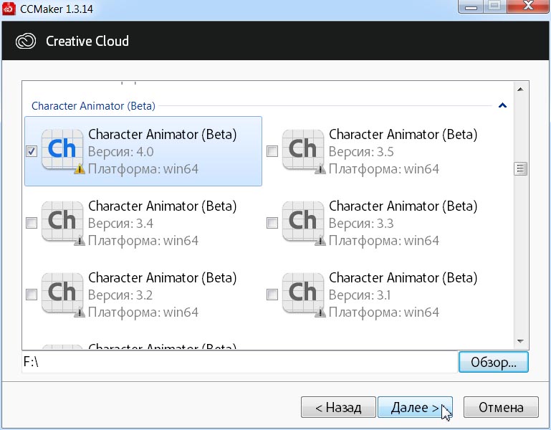Proceed with the Далее > button
The height and width of the screenshot is (430, 551).
point(415,407)
